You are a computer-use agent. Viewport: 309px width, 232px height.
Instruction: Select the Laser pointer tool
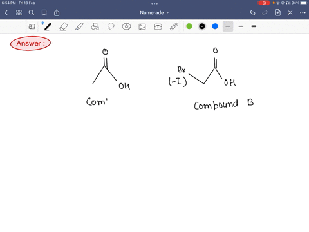point(174,26)
